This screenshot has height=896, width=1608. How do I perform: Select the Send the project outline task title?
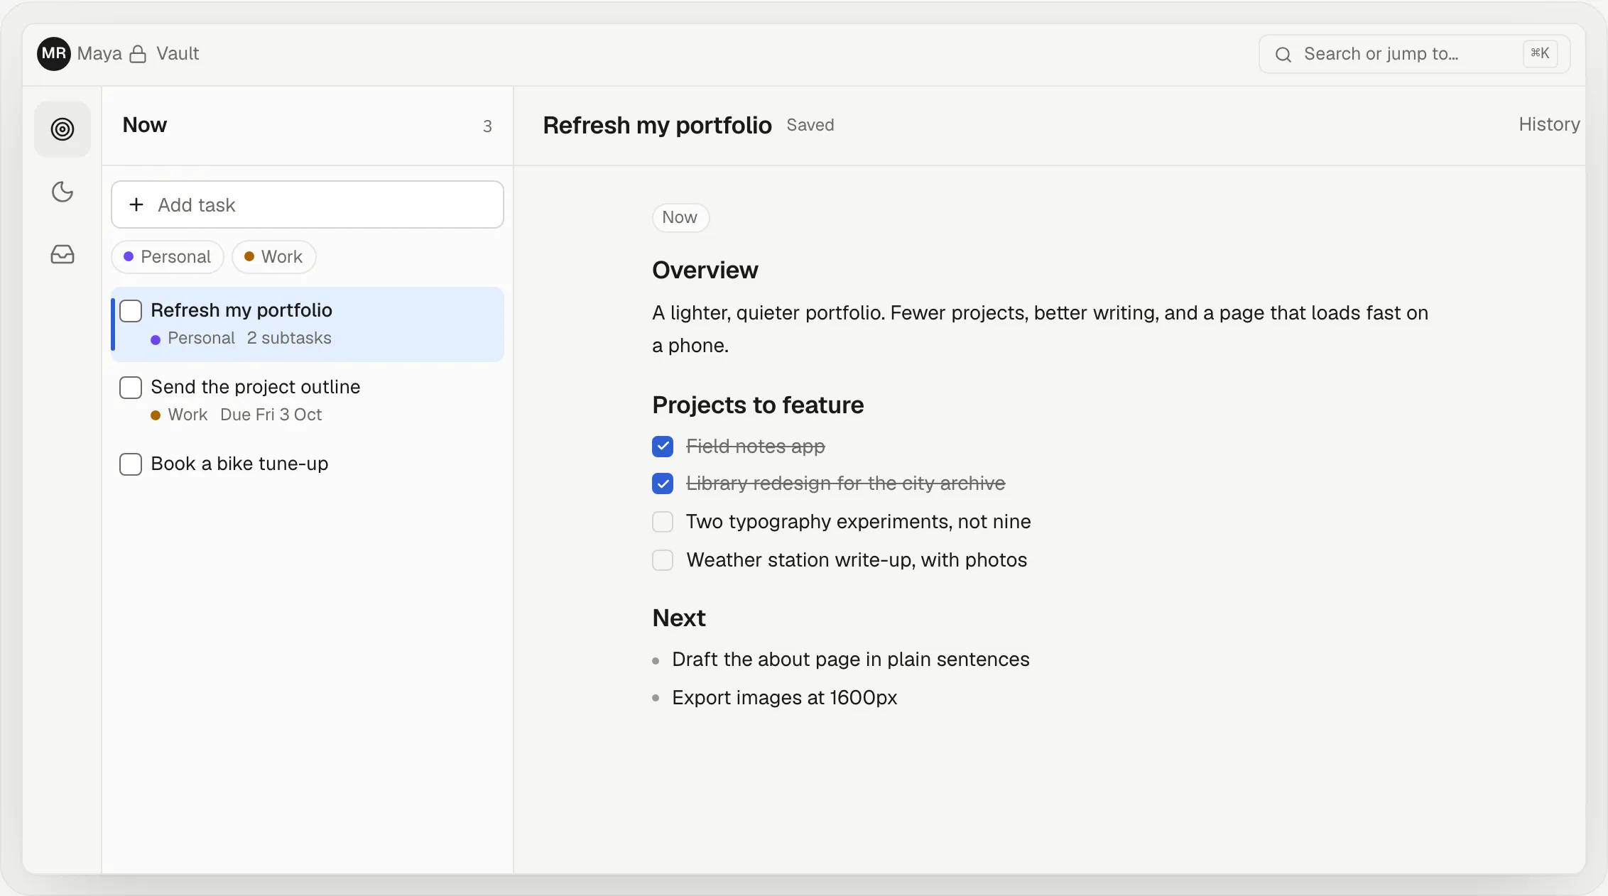256,387
